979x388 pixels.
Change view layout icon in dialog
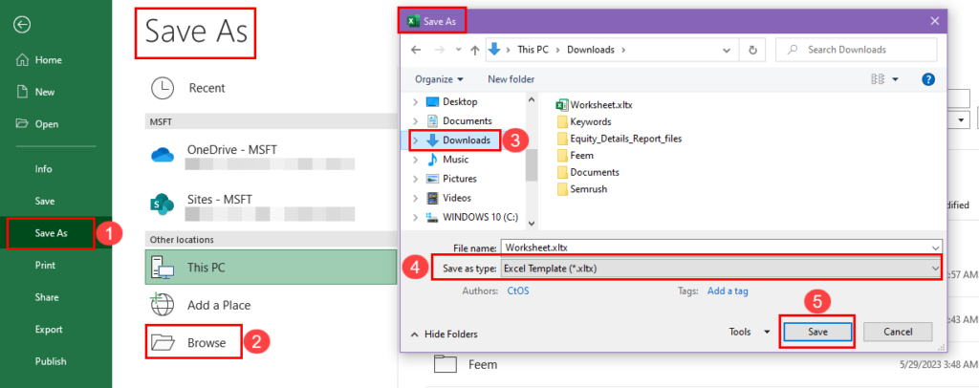pyautogui.click(x=878, y=79)
